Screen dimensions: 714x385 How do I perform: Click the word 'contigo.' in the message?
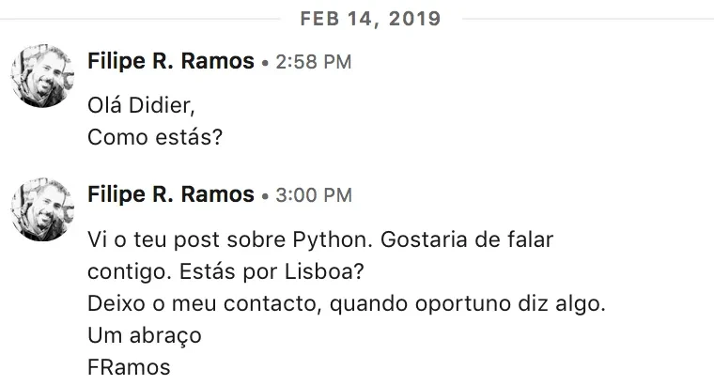click(x=121, y=271)
